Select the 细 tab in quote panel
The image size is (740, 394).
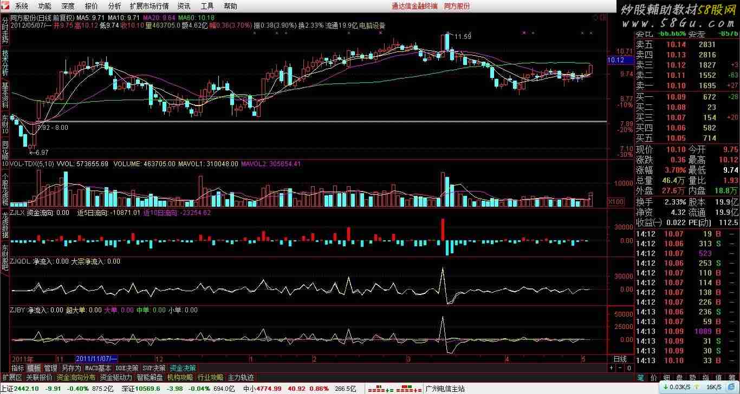click(666, 377)
